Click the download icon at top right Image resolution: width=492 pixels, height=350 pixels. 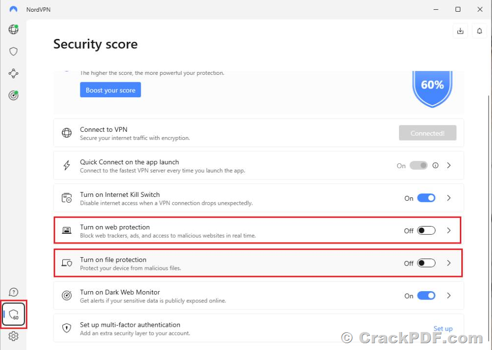click(x=460, y=31)
